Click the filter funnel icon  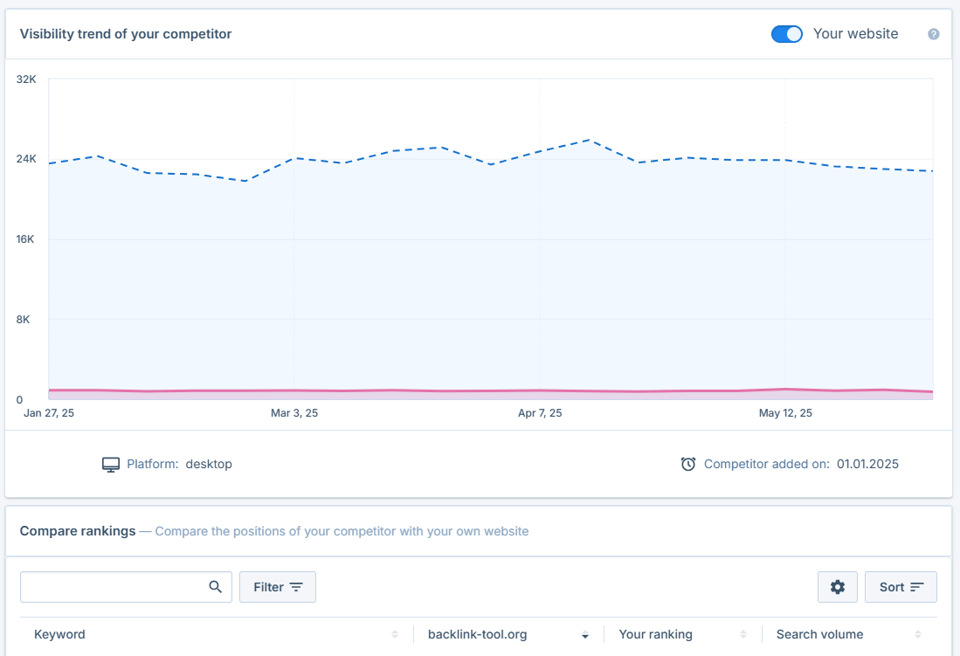pyautogui.click(x=297, y=586)
